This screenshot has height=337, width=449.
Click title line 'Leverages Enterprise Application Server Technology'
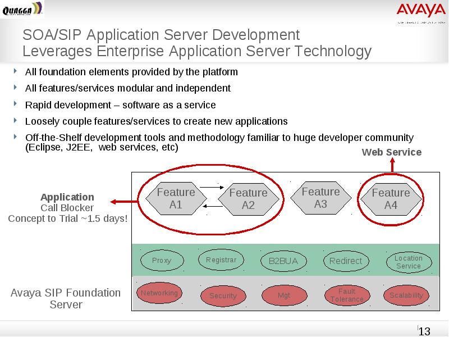tap(197, 51)
